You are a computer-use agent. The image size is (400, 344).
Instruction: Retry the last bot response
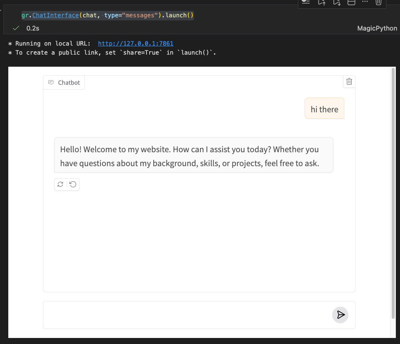point(60,184)
